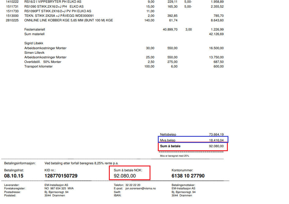Click the IBAN label
The width and height of the screenshot is (289, 204).
(x=118, y=195)
